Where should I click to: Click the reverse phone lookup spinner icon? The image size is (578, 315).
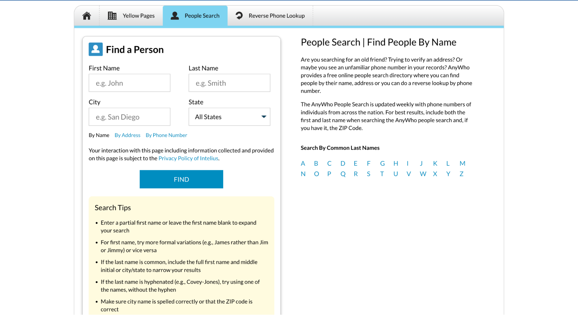pos(239,16)
